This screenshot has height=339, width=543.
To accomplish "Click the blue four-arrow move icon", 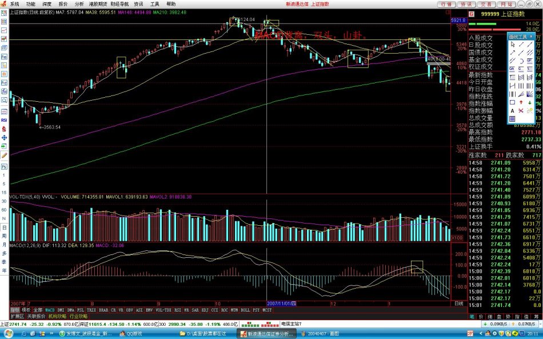I will [x=4, y=137].
